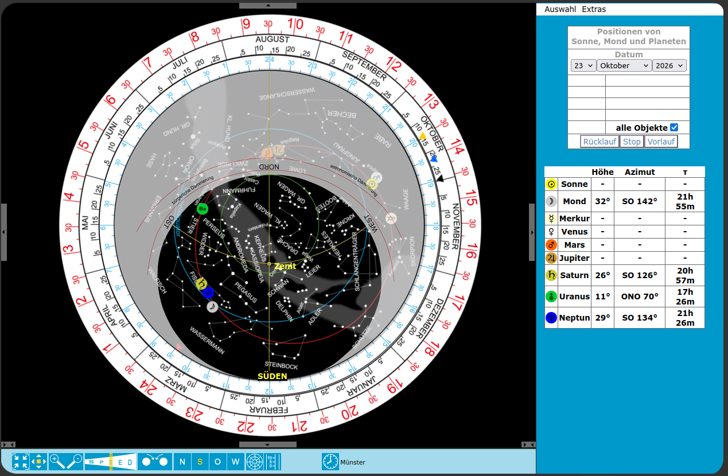This screenshot has height=476, width=728.
Task: Orient the map toward O (east)
Action: [218, 462]
